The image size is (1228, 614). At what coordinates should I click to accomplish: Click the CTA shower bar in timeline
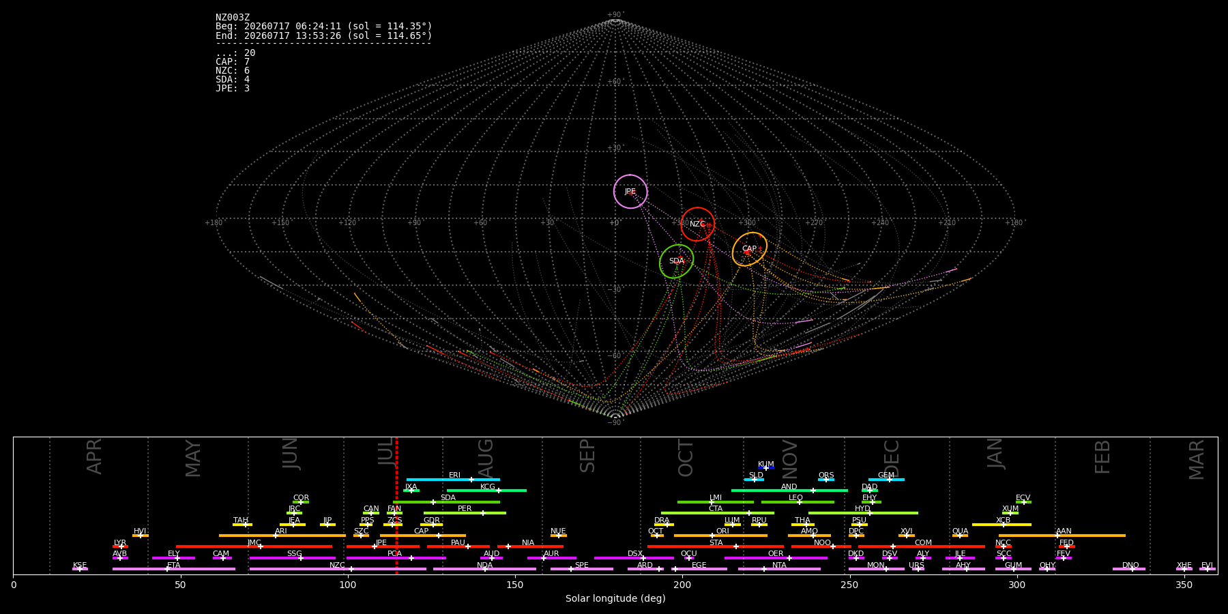pos(718,513)
